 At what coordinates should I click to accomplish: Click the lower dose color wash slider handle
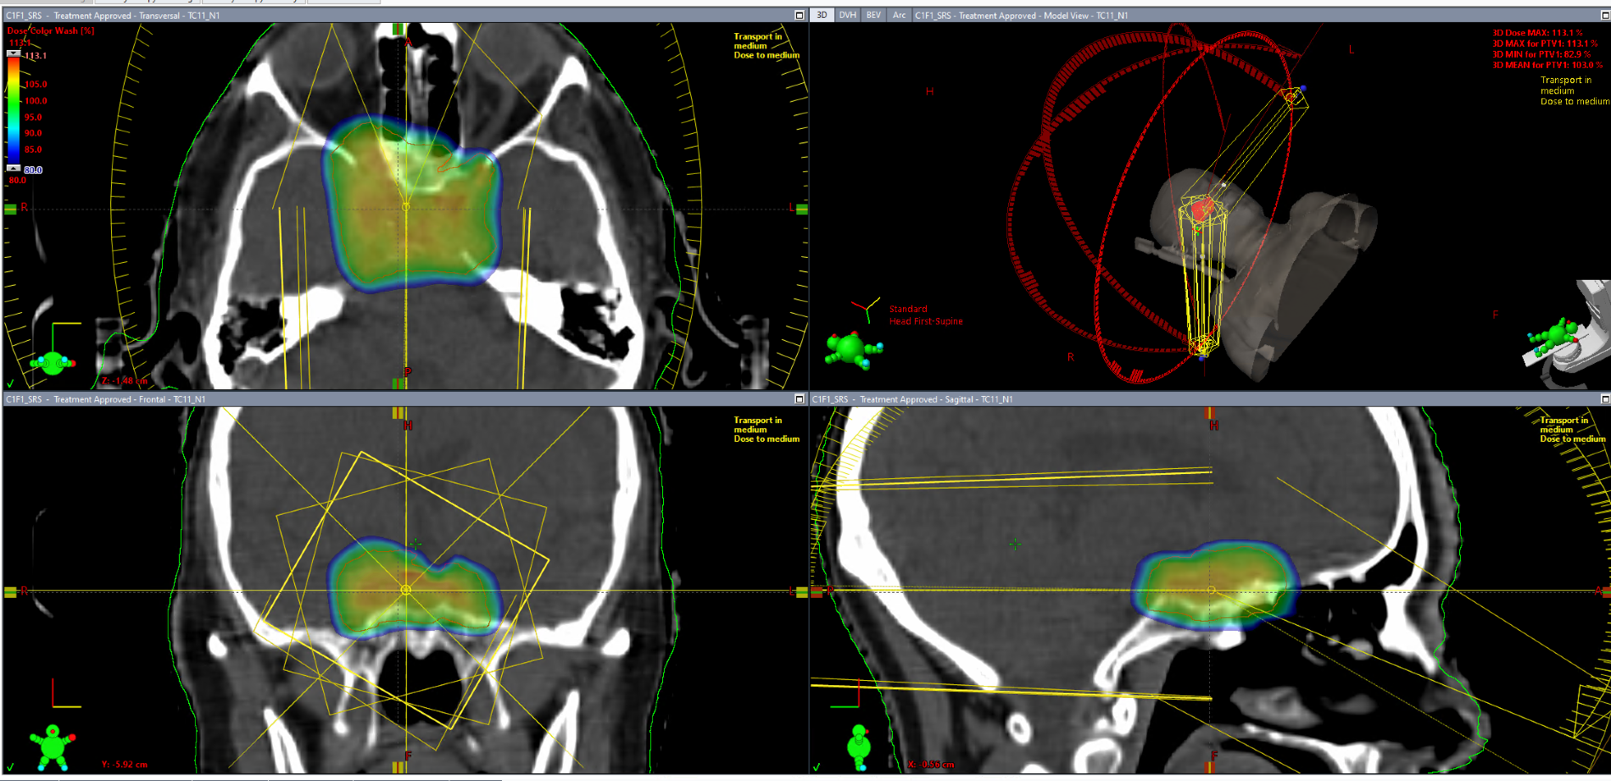point(14,168)
